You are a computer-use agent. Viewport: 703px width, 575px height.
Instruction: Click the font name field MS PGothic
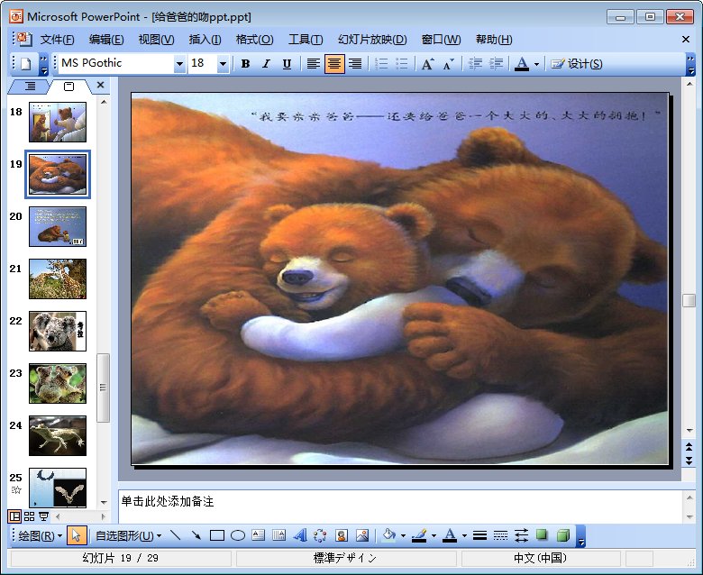click(x=116, y=64)
